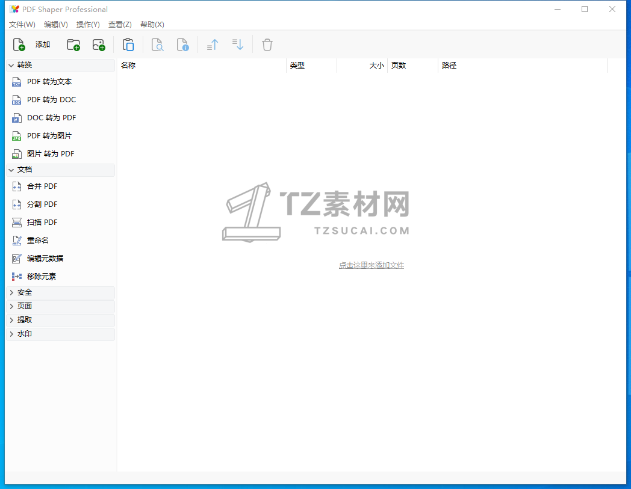The image size is (631, 489).
Task: Click the 移除元素 remove elements icon
Action: point(16,277)
